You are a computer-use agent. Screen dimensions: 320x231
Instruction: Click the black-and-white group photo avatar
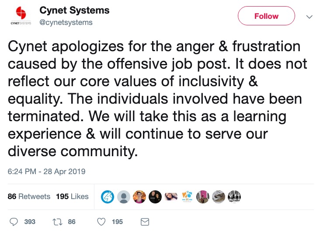click(234, 197)
